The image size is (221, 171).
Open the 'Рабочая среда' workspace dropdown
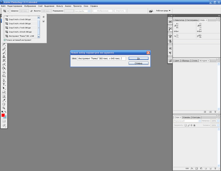pos(163,11)
